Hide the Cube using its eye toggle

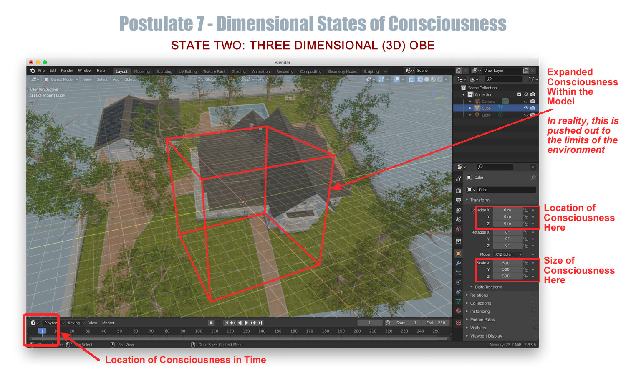coord(526,108)
